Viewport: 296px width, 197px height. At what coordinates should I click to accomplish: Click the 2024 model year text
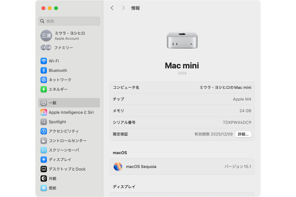(182, 73)
